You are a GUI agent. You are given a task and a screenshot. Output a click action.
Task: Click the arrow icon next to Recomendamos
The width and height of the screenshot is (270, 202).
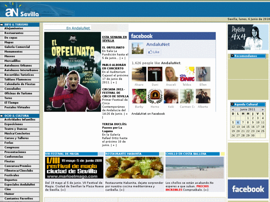click(x=232, y=56)
